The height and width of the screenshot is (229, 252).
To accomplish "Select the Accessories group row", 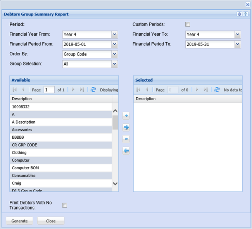I will tap(61, 130).
